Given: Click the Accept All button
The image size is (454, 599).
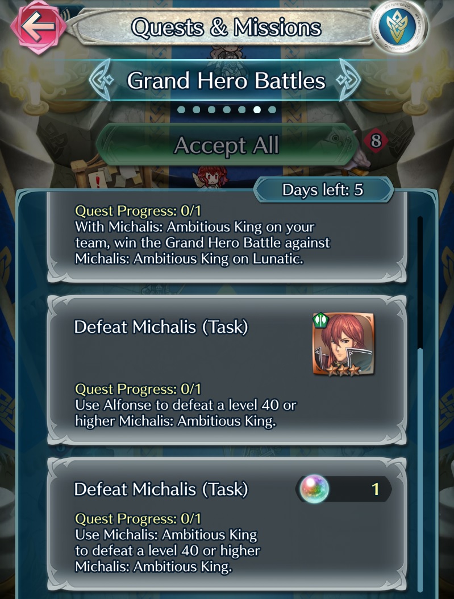Looking at the screenshot, I should 226,145.
